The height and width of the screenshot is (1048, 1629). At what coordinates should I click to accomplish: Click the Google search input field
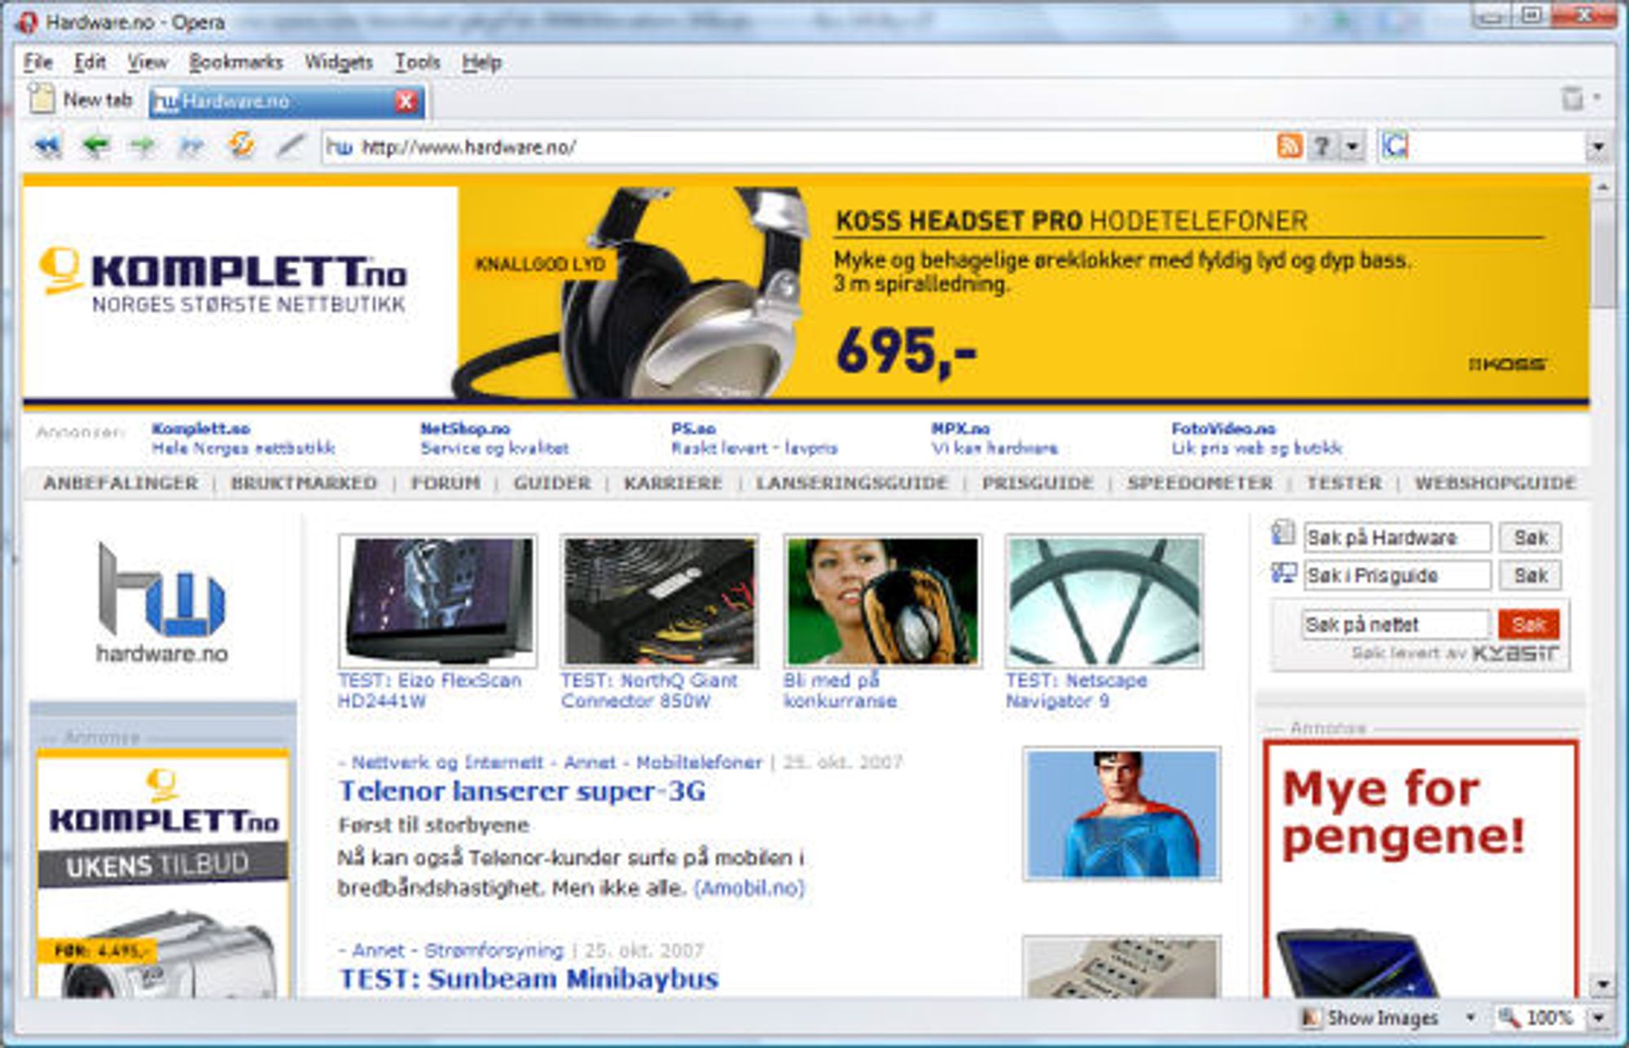pyautogui.click(x=1497, y=148)
